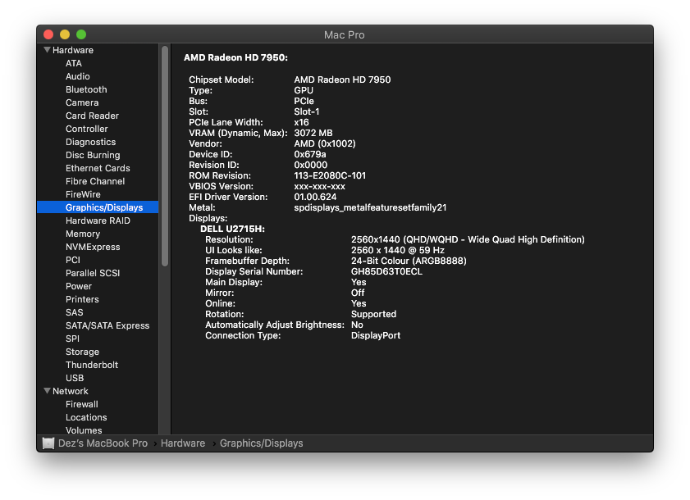690x500 pixels.
Task: Open the PCI entry
Action: [73, 260]
